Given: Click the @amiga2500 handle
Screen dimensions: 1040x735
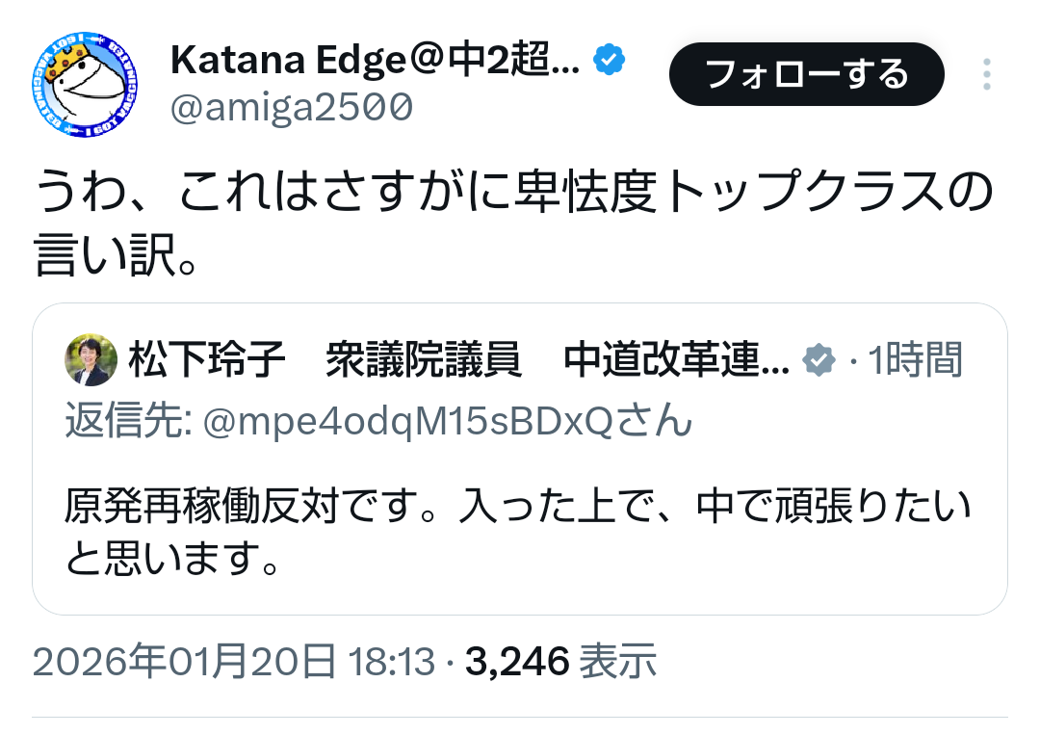Looking at the screenshot, I should click(291, 106).
